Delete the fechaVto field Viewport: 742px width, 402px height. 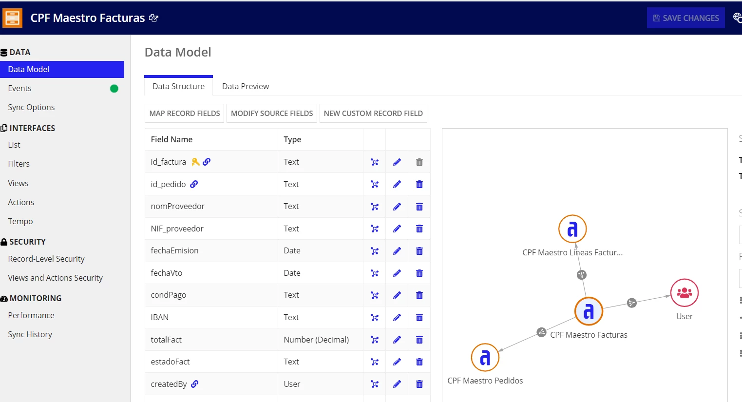[x=419, y=273]
